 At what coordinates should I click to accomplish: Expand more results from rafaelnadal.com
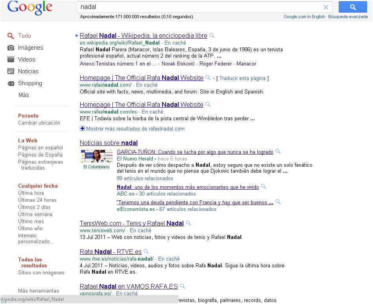pyautogui.click(x=132, y=129)
